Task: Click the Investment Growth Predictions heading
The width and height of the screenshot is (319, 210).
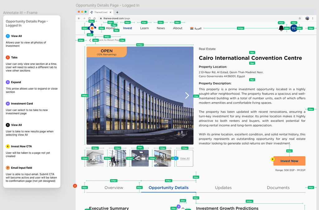Action: click(227, 208)
